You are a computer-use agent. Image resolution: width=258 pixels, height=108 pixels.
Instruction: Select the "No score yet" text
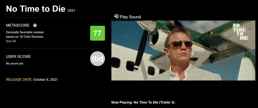point(14,63)
